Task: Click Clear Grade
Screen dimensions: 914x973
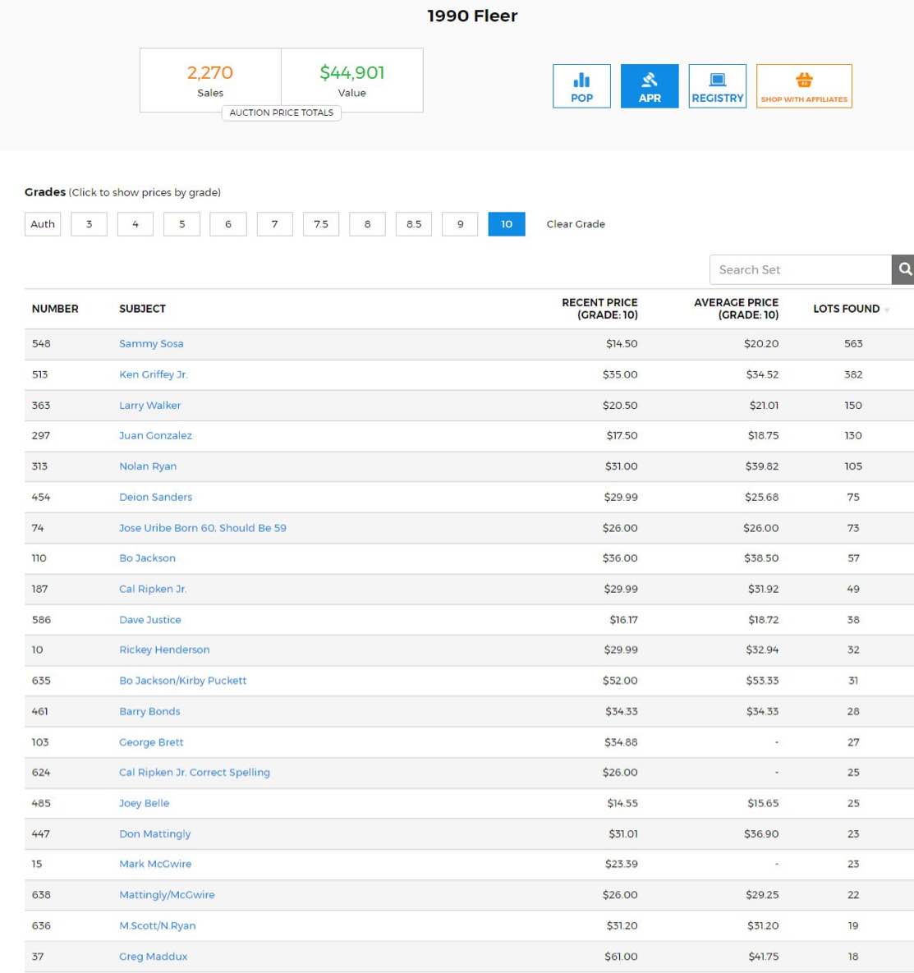Action: [x=575, y=223]
